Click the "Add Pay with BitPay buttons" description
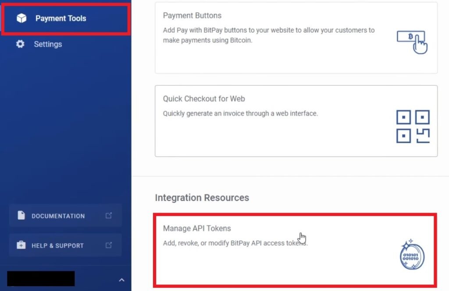This screenshot has height=291, width=449. pyautogui.click(x=269, y=35)
